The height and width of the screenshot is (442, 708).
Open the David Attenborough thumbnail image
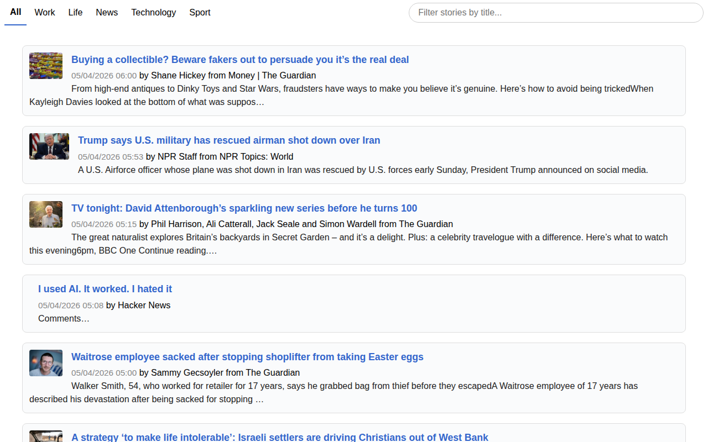click(x=46, y=214)
